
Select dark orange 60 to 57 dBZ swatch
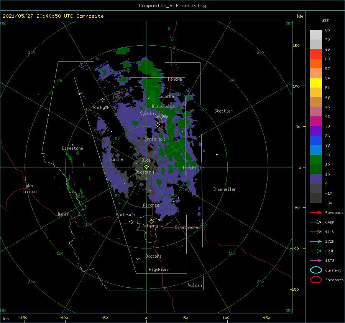coord(316,64)
